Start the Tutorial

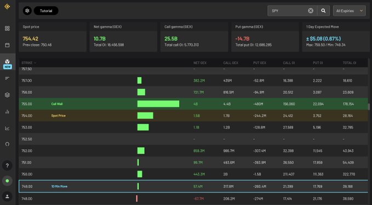click(x=46, y=10)
